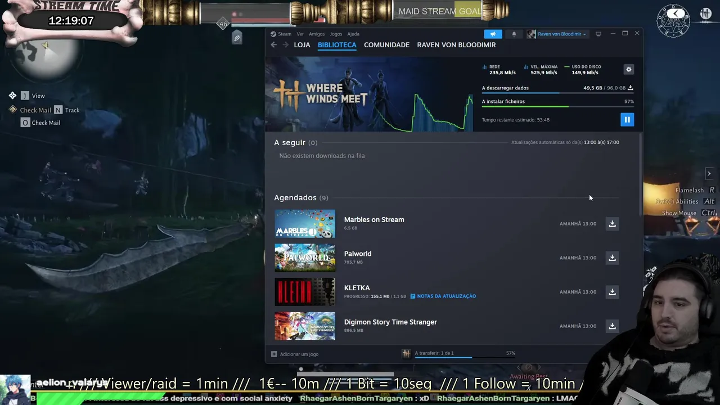Screen dimensions: 720x405
Task: Open download settings gear icon
Action: point(628,69)
